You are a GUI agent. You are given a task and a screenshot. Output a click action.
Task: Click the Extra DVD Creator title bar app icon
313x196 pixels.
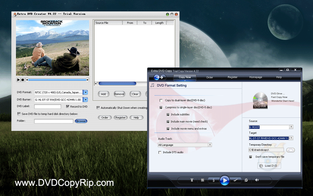[15, 14]
